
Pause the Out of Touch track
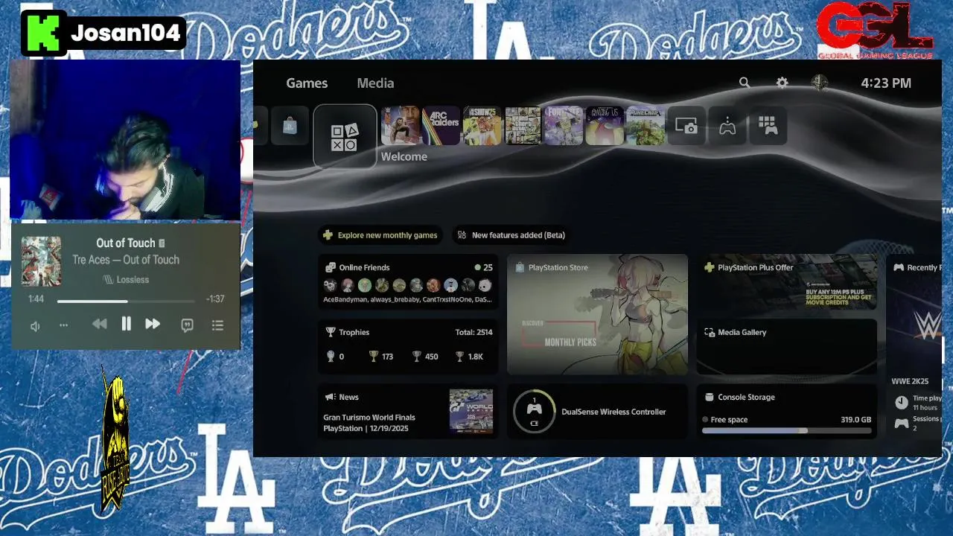tap(126, 324)
